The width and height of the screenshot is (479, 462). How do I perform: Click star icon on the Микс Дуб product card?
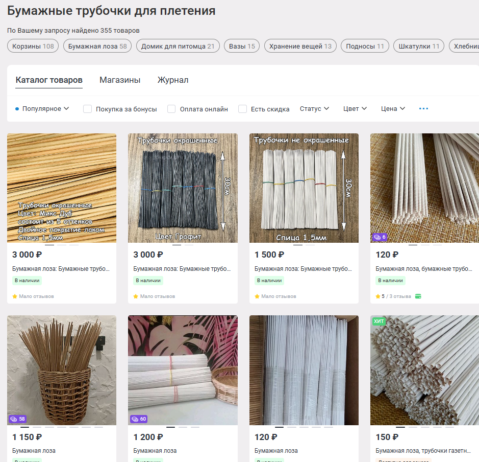tap(15, 296)
